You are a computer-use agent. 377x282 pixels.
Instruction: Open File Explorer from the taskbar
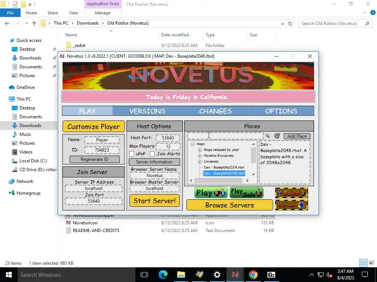pos(181,275)
